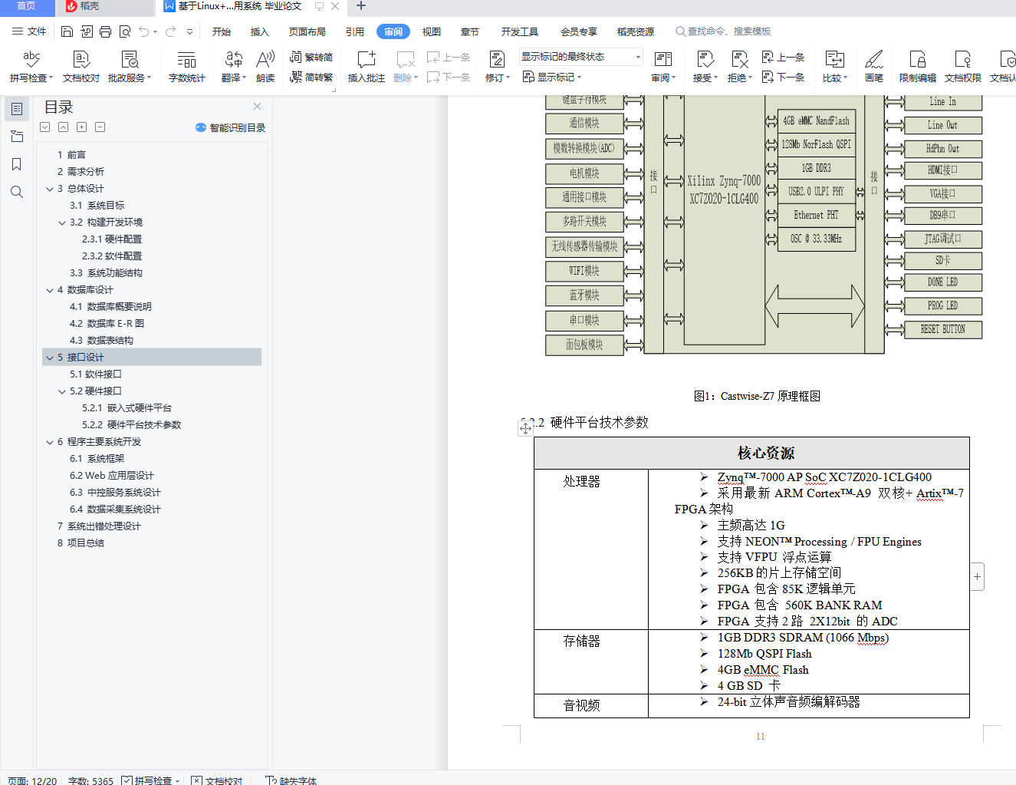Toggle 文档校对 in the status bar
Viewport: 1016px width, 785px height.
click(217, 780)
